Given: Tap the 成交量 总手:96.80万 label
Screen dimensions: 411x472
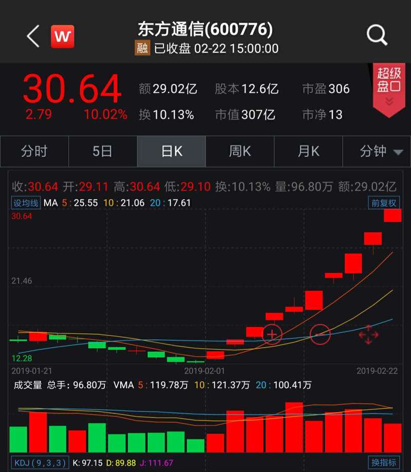Looking at the screenshot, I should pyautogui.click(x=60, y=385).
